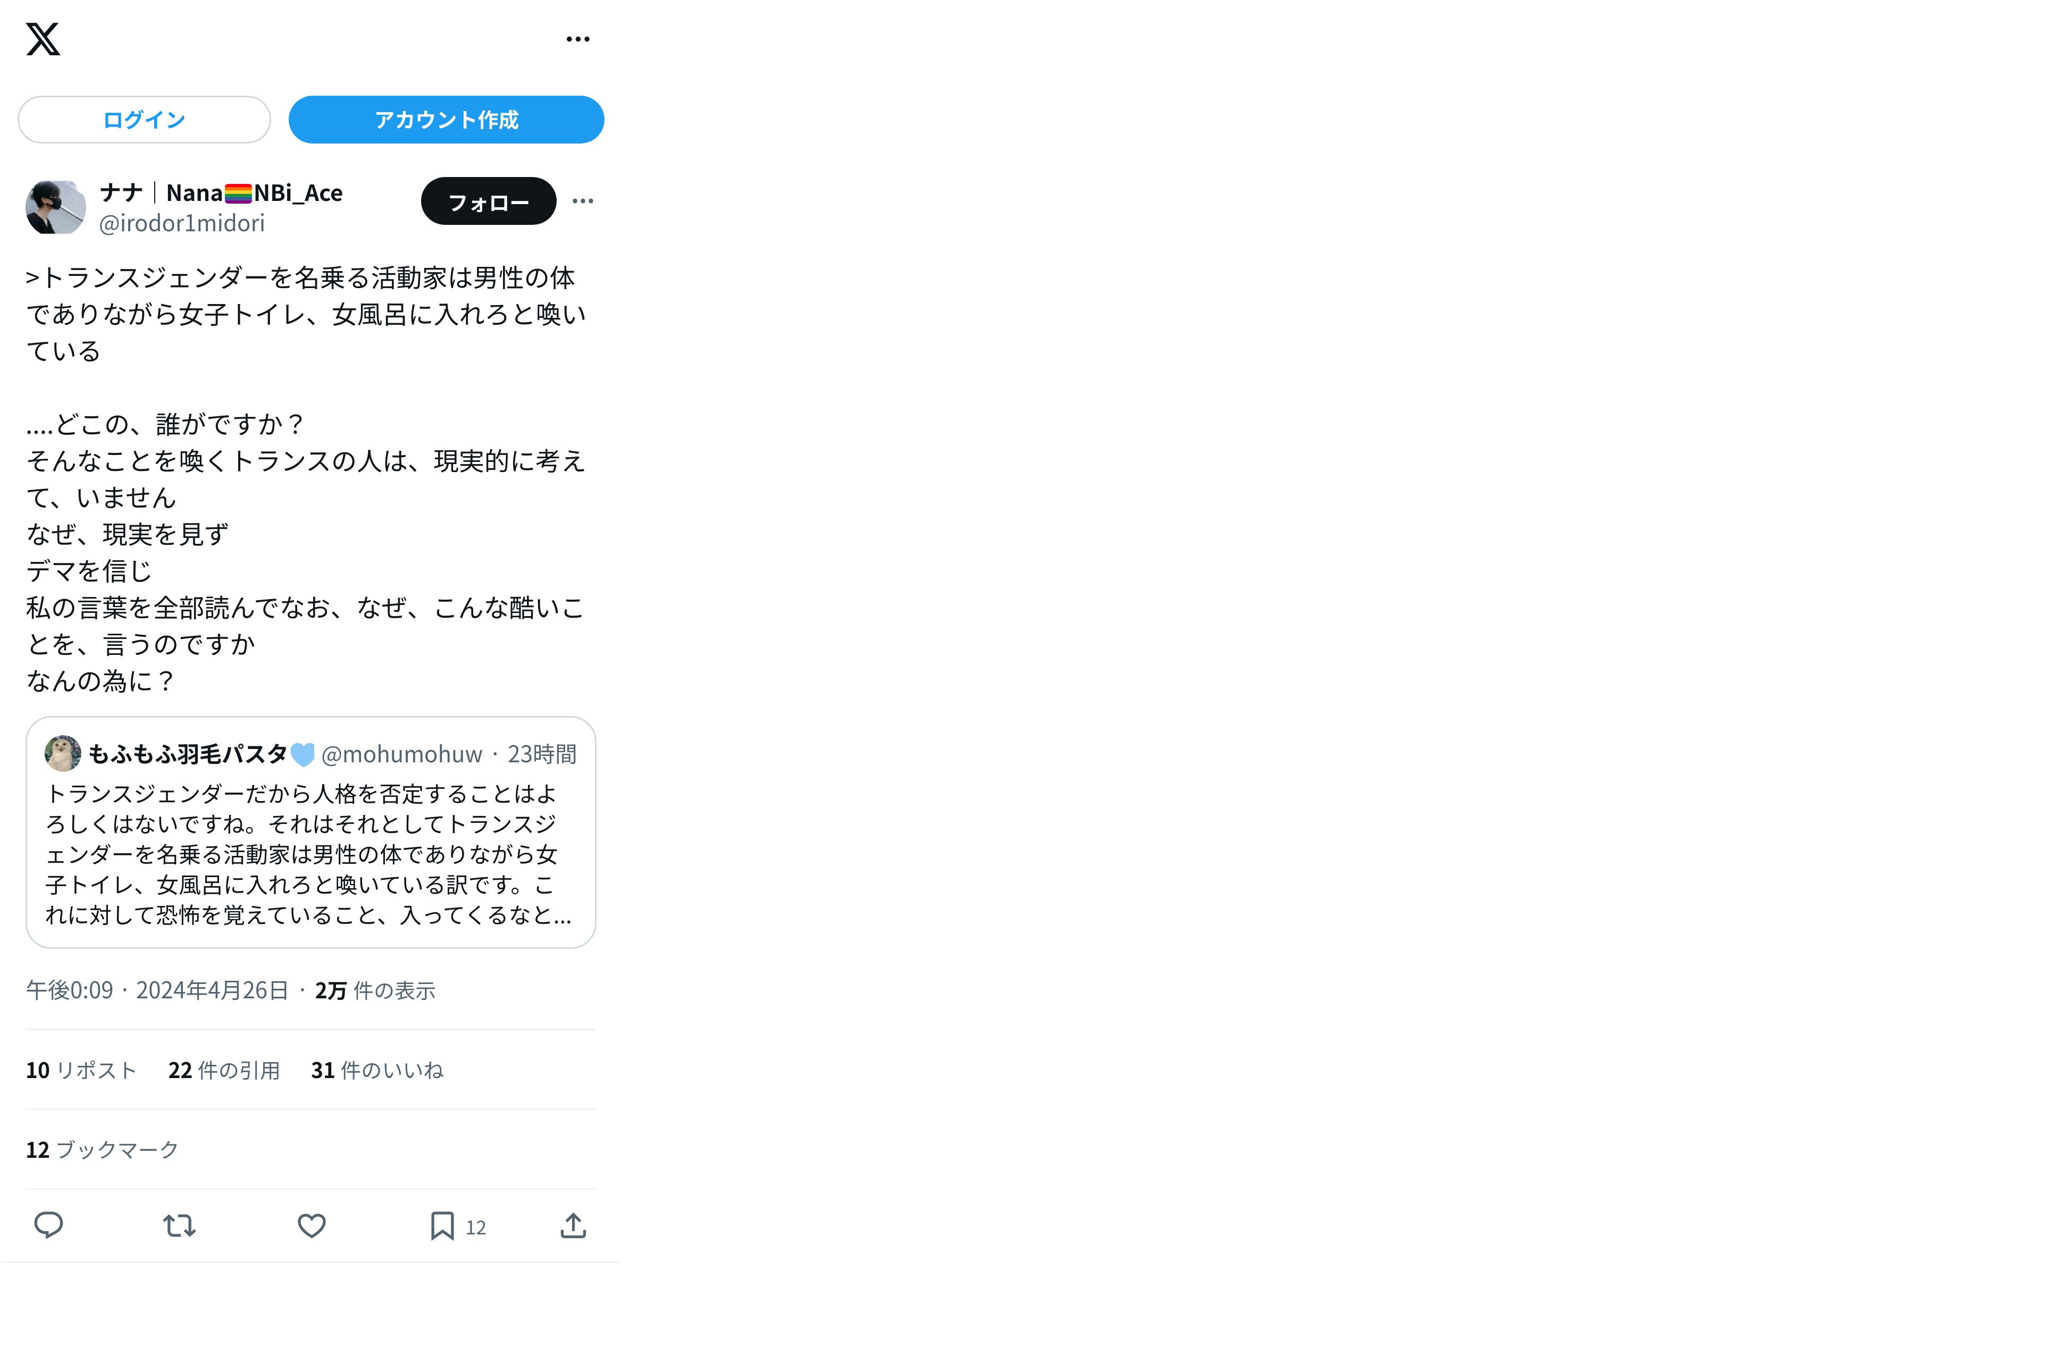Viewport: 2048px width, 1346px height.
Task: View the 22 件の引用 list
Action: click(224, 1071)
